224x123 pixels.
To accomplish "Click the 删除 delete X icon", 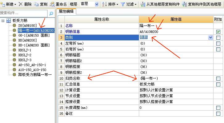I will [21, 4].
